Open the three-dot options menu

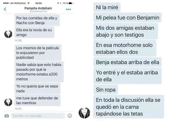click(x=68, y=9)
